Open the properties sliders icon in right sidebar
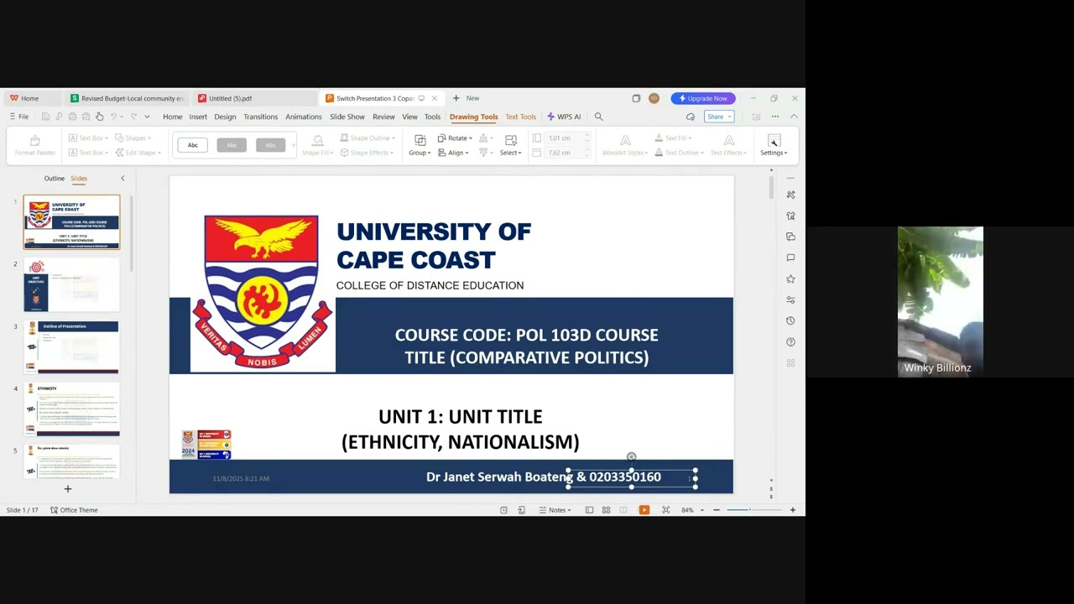The width and height of the screenshot is (1074, 604). (790, 299)
